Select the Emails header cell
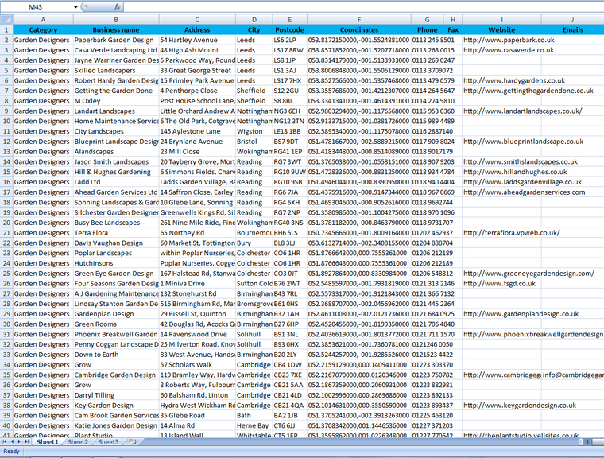604x458 pixels. (573, 29)
